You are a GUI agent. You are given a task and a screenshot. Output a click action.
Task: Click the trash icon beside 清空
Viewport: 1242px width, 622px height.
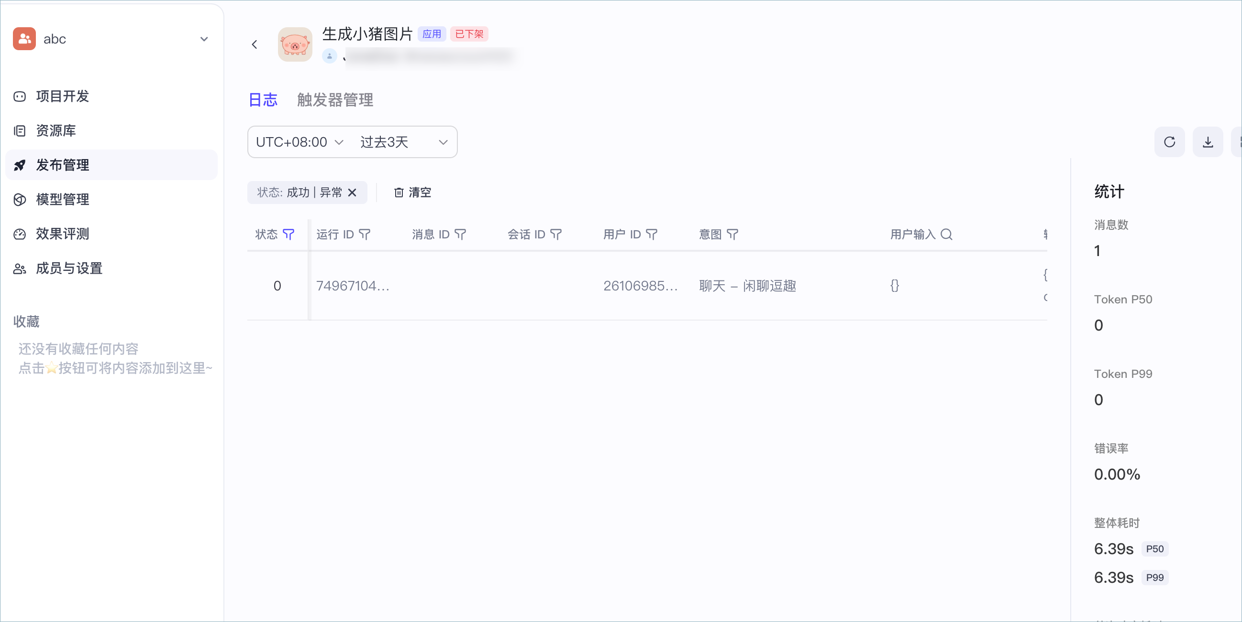pyautogui.click(x=399, y=193)
